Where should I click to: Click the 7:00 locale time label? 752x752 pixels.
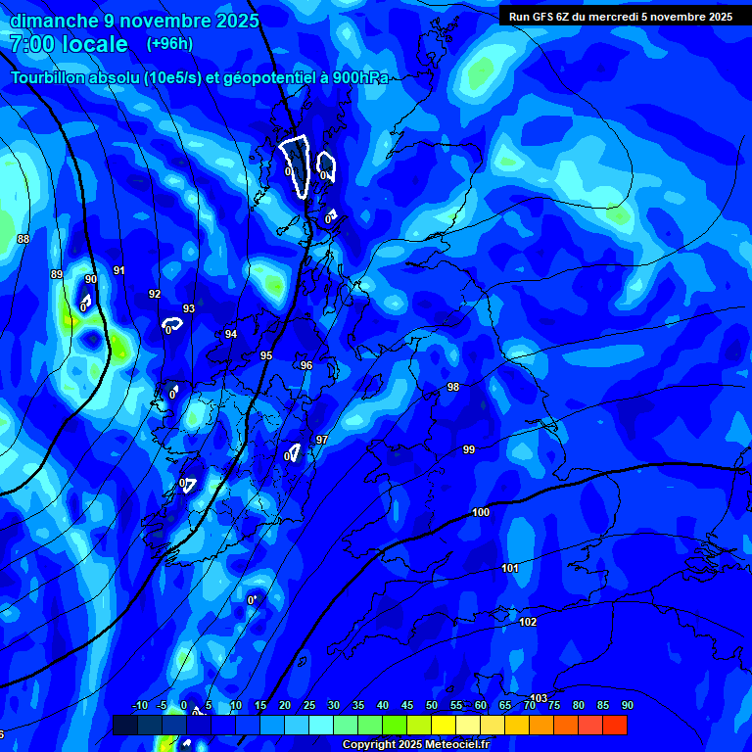click(69, 44)
